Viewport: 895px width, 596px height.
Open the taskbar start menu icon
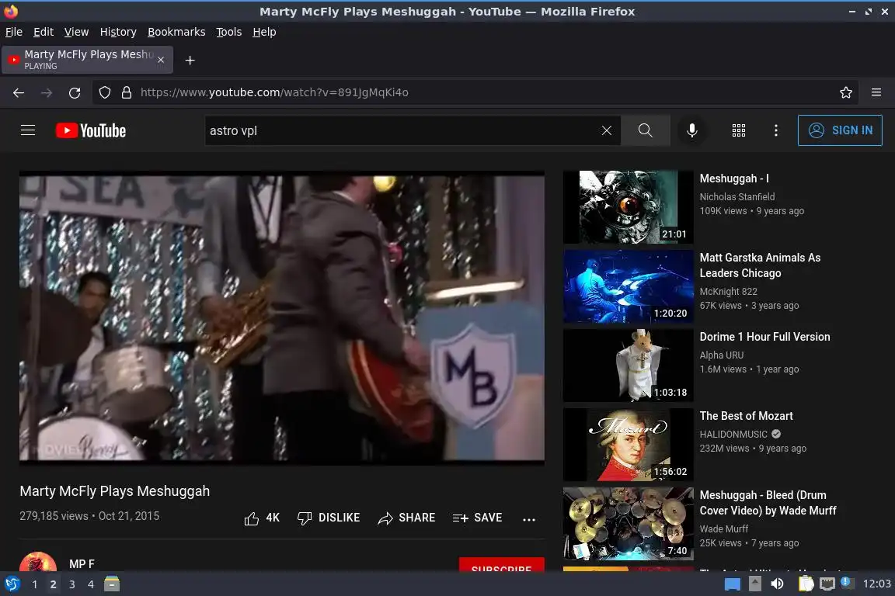pyautogui.click(x=12, y=584)
